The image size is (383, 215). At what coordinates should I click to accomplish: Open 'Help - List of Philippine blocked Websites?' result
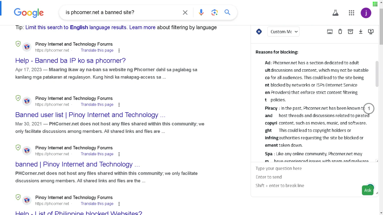pos(79,213)
